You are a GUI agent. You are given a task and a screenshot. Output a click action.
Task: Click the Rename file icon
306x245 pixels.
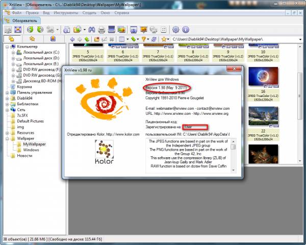[x=104, y=39]
